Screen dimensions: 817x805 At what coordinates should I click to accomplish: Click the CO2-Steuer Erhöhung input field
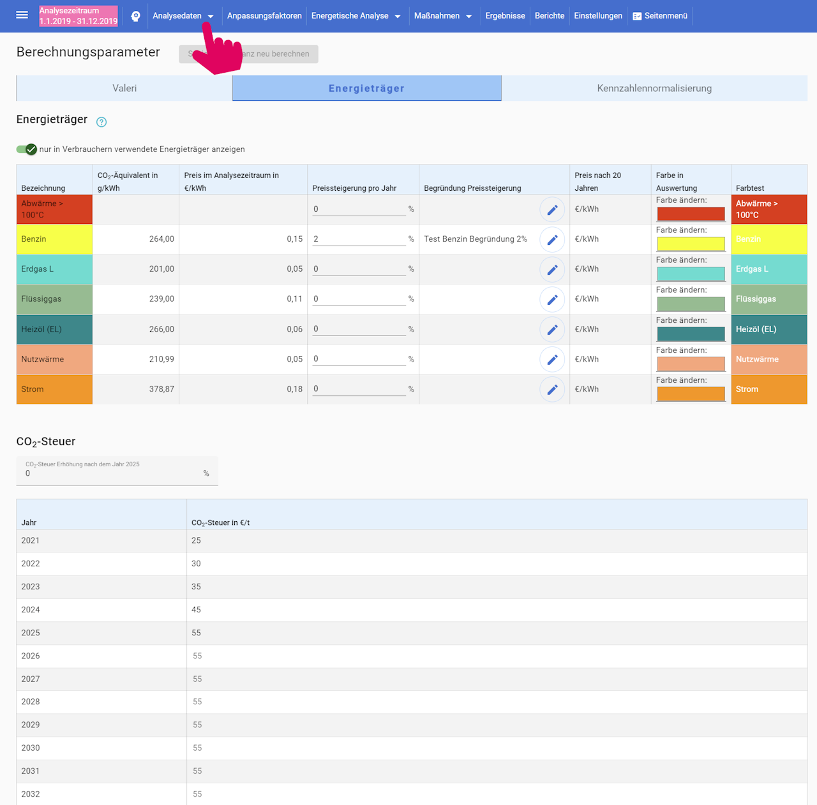click(x=113, y=473)
